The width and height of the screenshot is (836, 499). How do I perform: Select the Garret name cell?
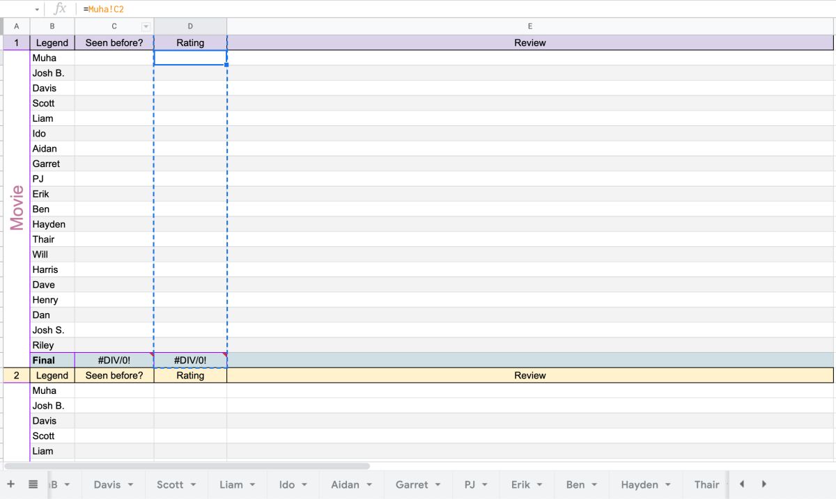[x=52, y=164]
